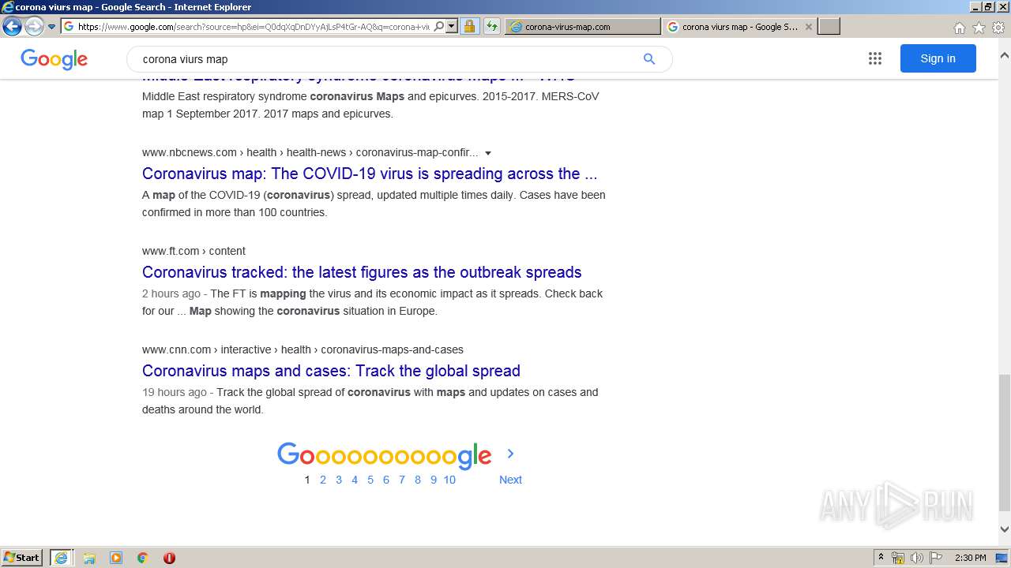Launch Chrome from the taskbar
The height and width of the screenshot is (568, 1011).
142,558
